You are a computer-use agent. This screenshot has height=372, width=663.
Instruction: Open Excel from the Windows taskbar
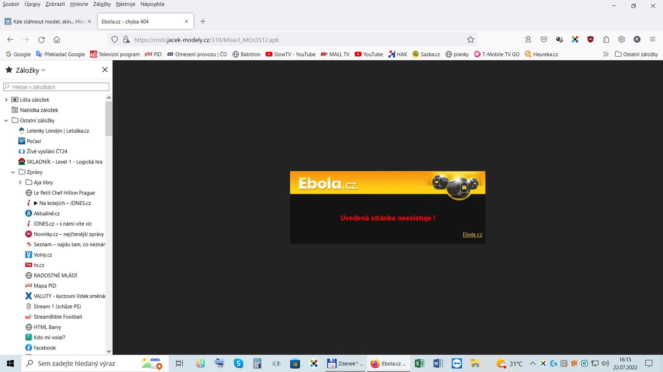point(419,363)
